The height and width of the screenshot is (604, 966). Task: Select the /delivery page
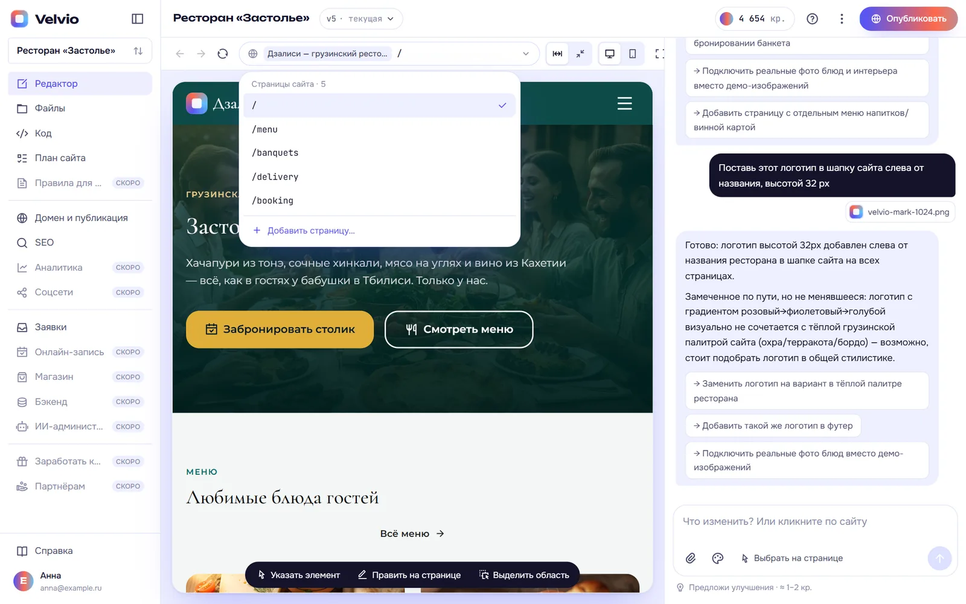(x=379, y=177)
